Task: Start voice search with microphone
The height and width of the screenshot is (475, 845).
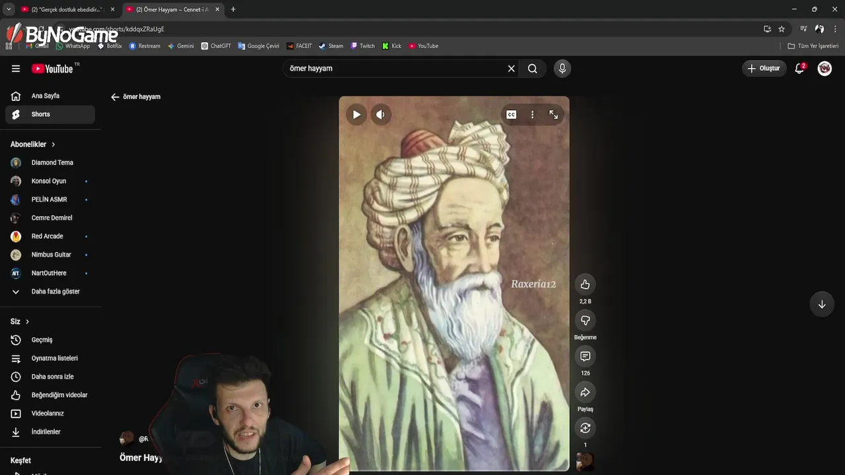Action: [562, 69]
